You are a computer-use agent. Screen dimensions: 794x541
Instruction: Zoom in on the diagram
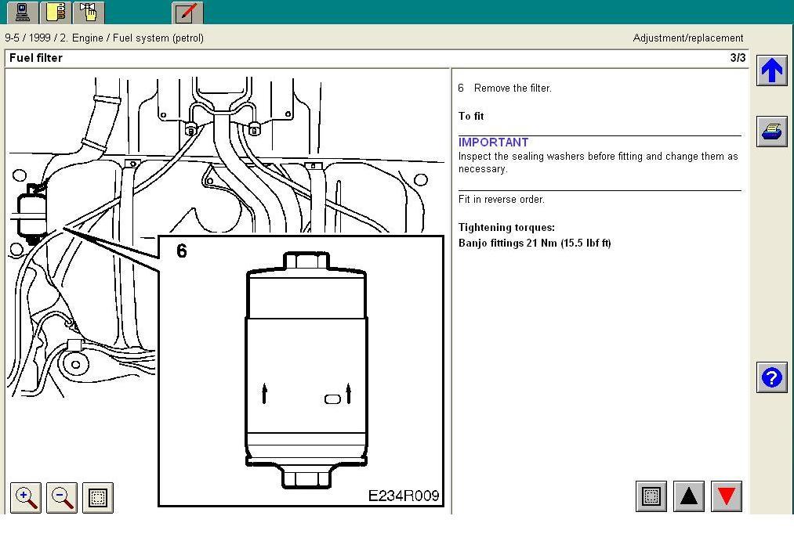(26, 497)
